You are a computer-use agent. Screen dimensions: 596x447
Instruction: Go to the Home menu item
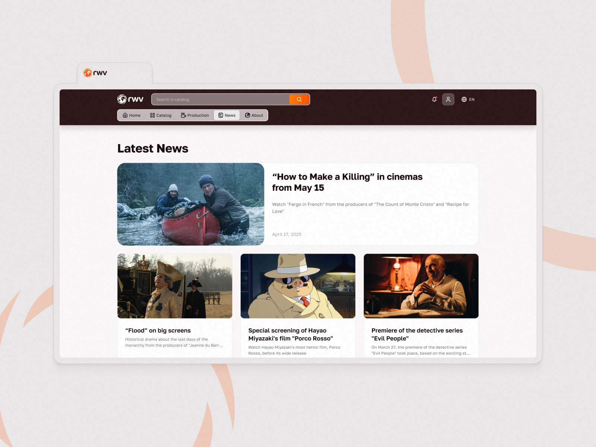[x=131, y=115]
